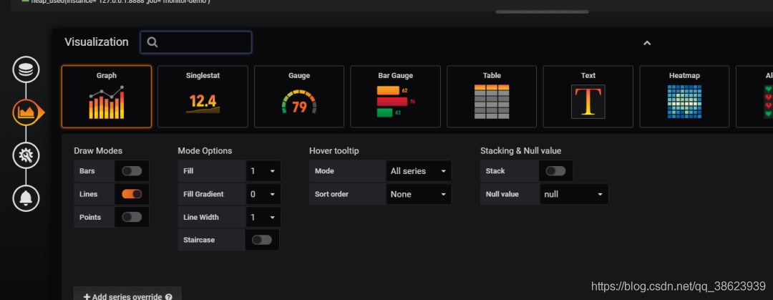Click the Fill Gradient label
Image resolution: width=773 pixels, height=300 pixels.
[203, 194]
